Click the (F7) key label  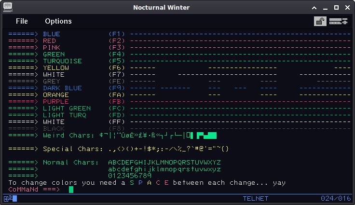[117, 75]
